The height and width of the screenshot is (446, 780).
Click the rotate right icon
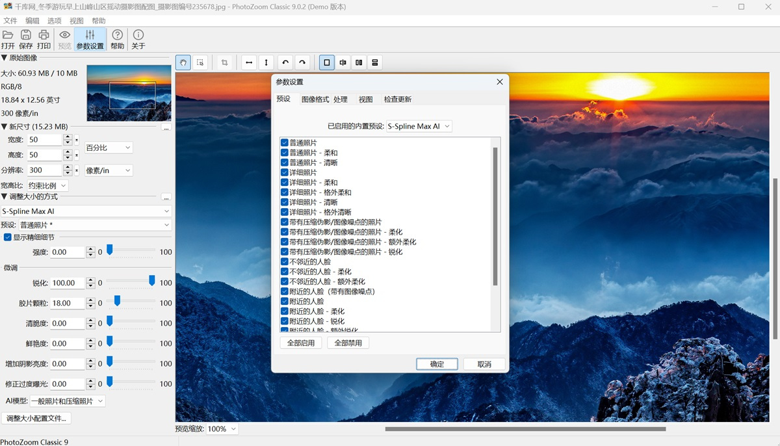point(302,62)
